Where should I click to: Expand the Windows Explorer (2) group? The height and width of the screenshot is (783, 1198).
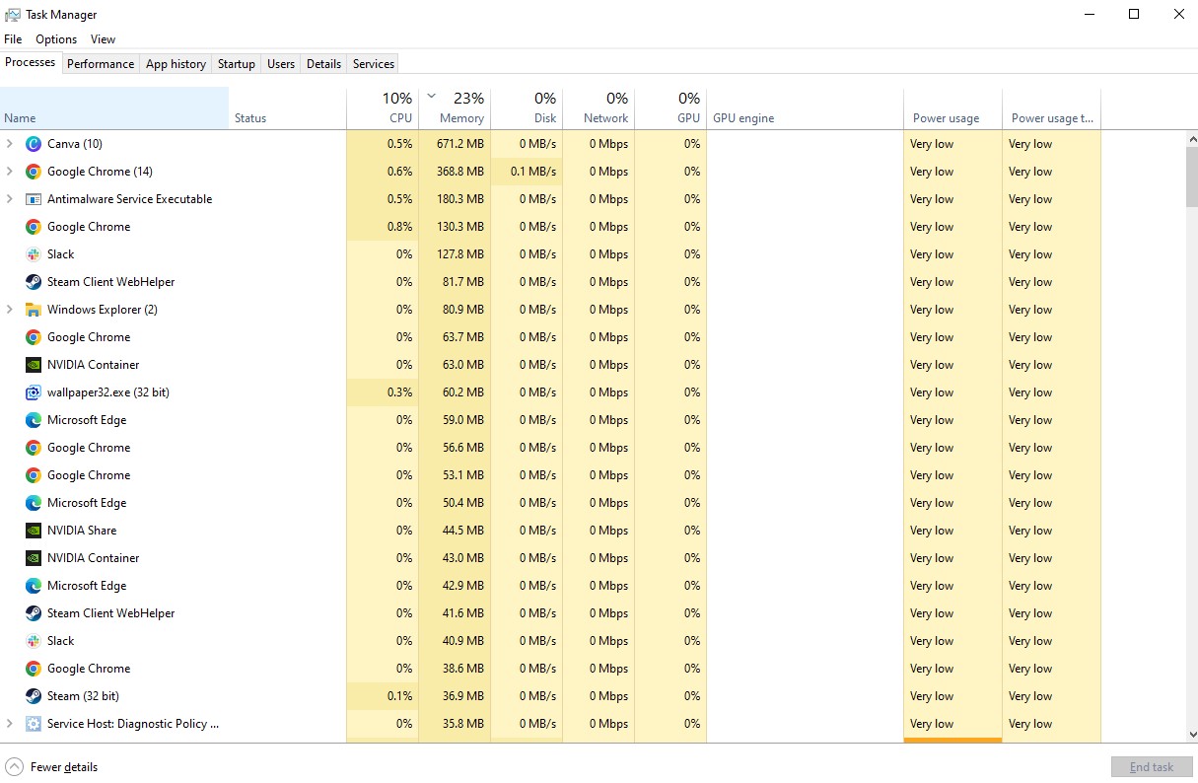tap(10, 310)
